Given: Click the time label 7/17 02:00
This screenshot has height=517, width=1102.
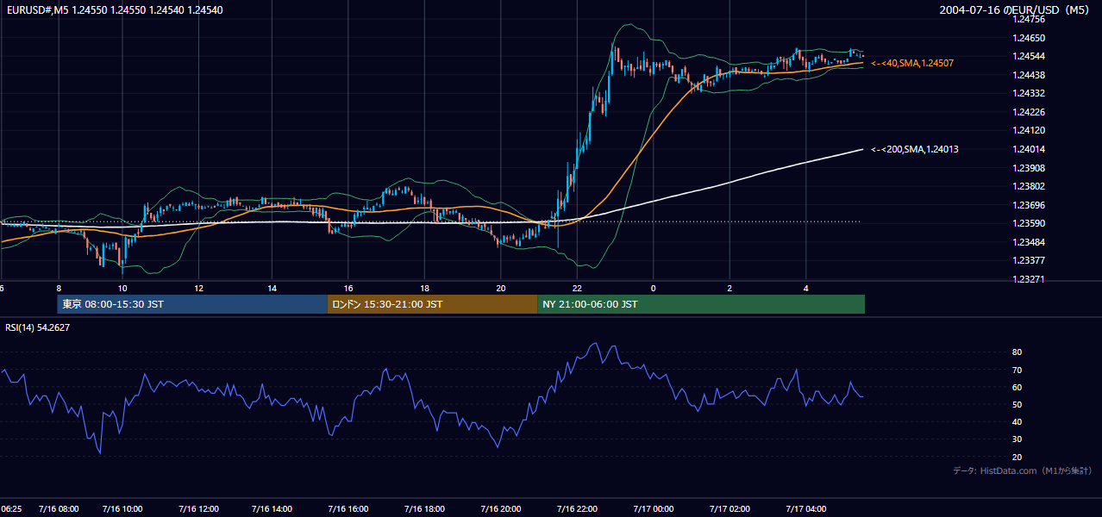Looking at the screenshot, I should click(729, 509).
